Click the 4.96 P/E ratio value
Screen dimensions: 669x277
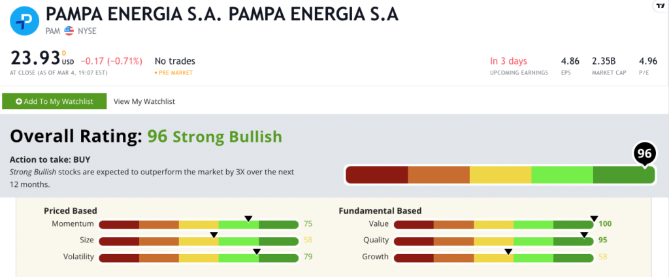[648, 61]
